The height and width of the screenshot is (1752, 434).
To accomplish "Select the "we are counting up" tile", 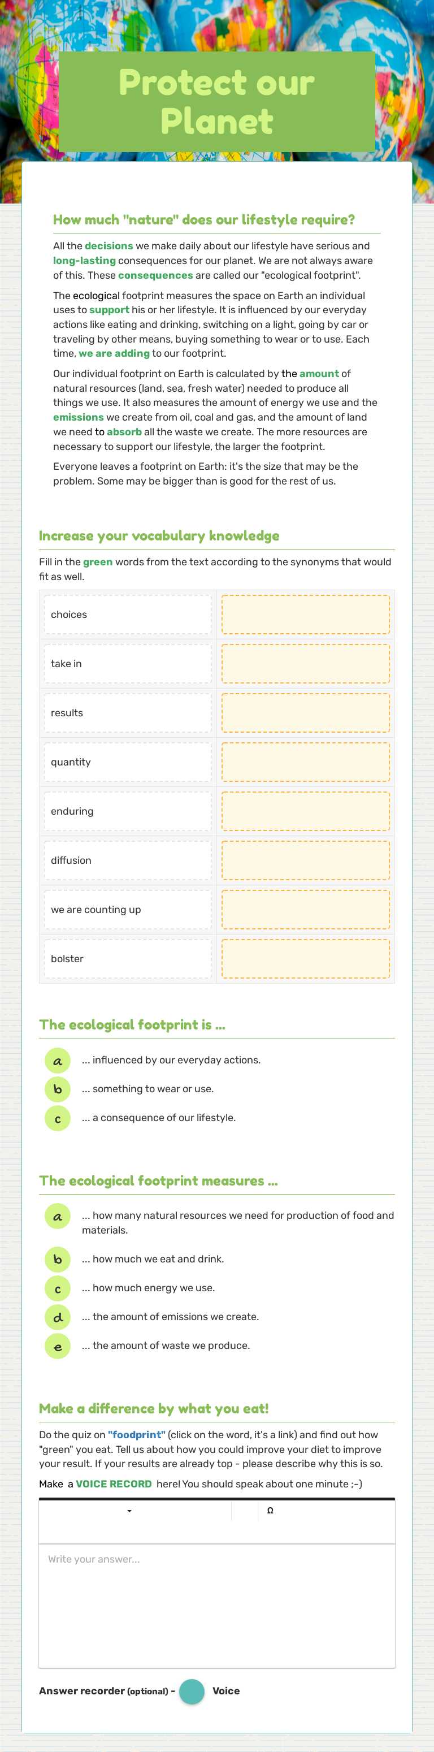I will pos(128,909).
